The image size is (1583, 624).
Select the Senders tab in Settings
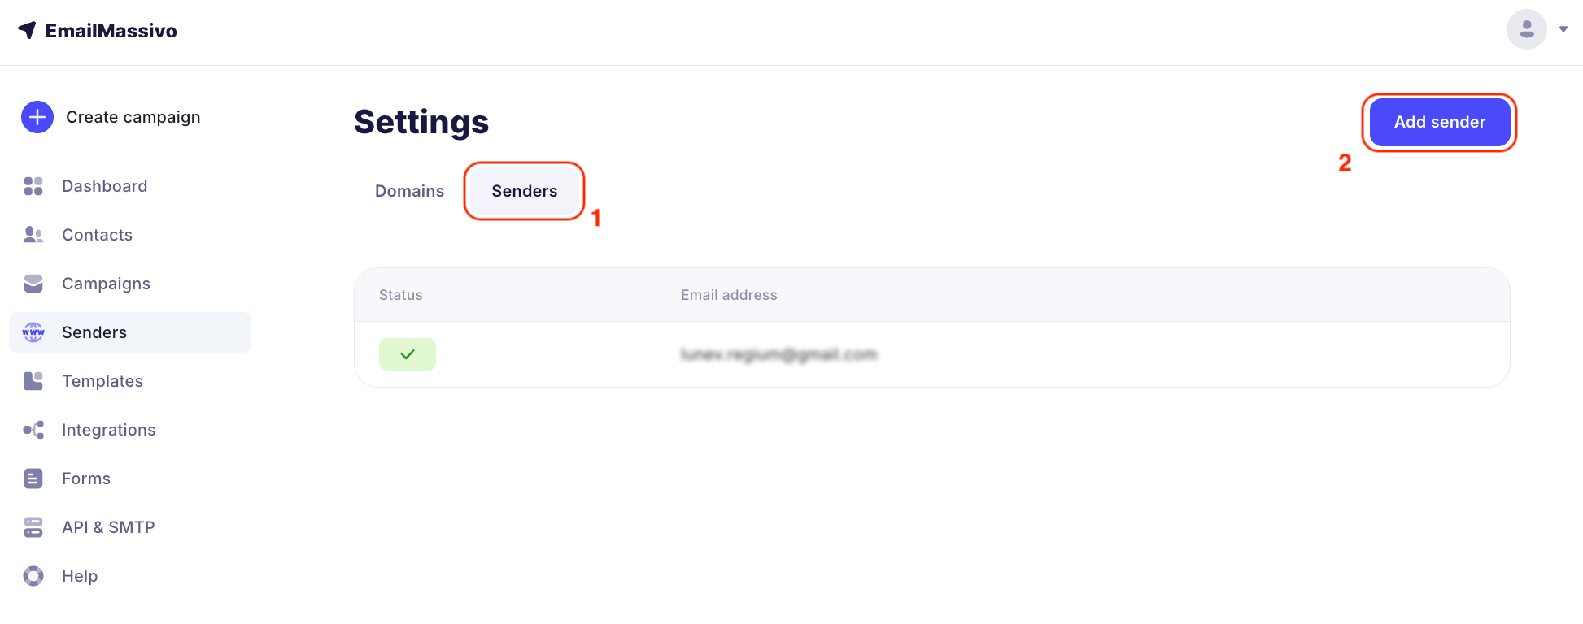[525, 191]
